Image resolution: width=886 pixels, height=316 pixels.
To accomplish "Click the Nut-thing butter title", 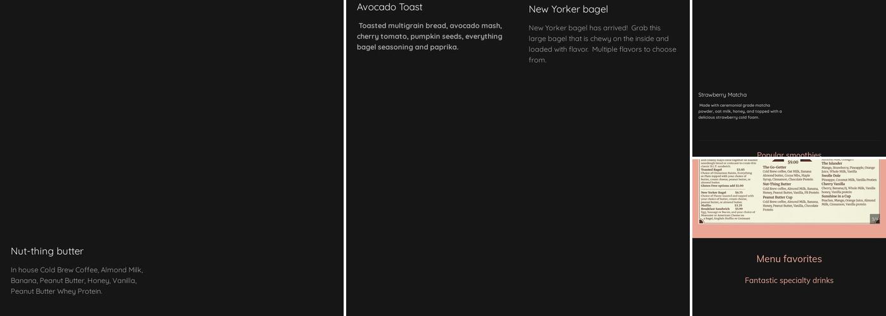I will click(x=47, y=252).
